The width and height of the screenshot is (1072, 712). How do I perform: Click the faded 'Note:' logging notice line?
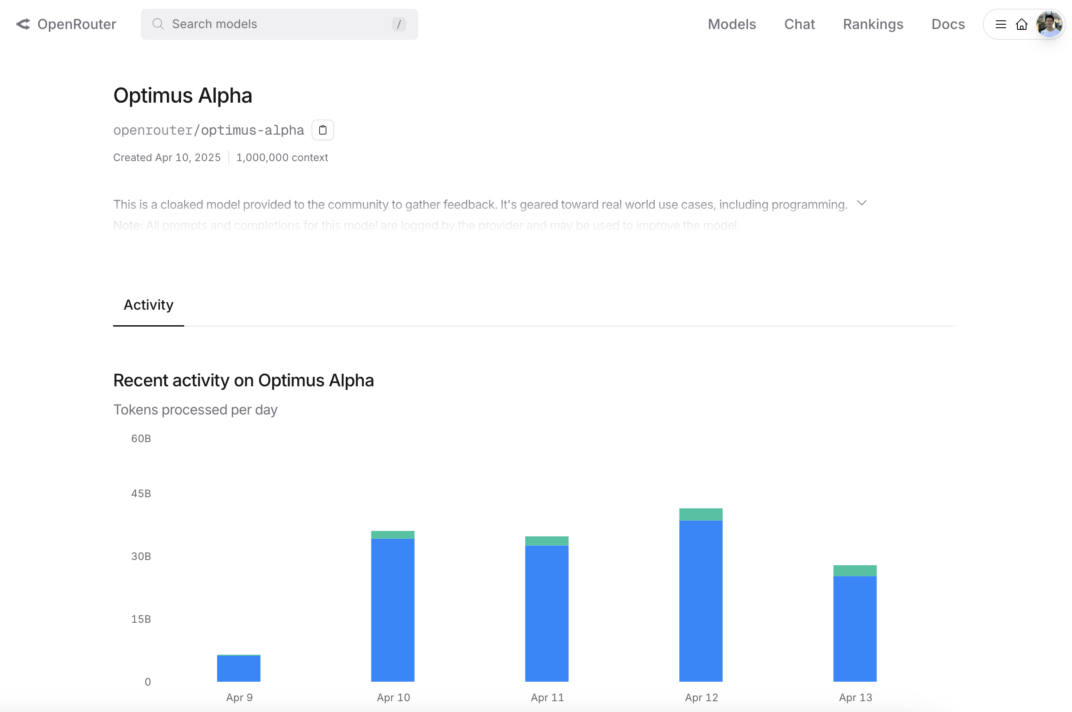[x=426, y=225]
